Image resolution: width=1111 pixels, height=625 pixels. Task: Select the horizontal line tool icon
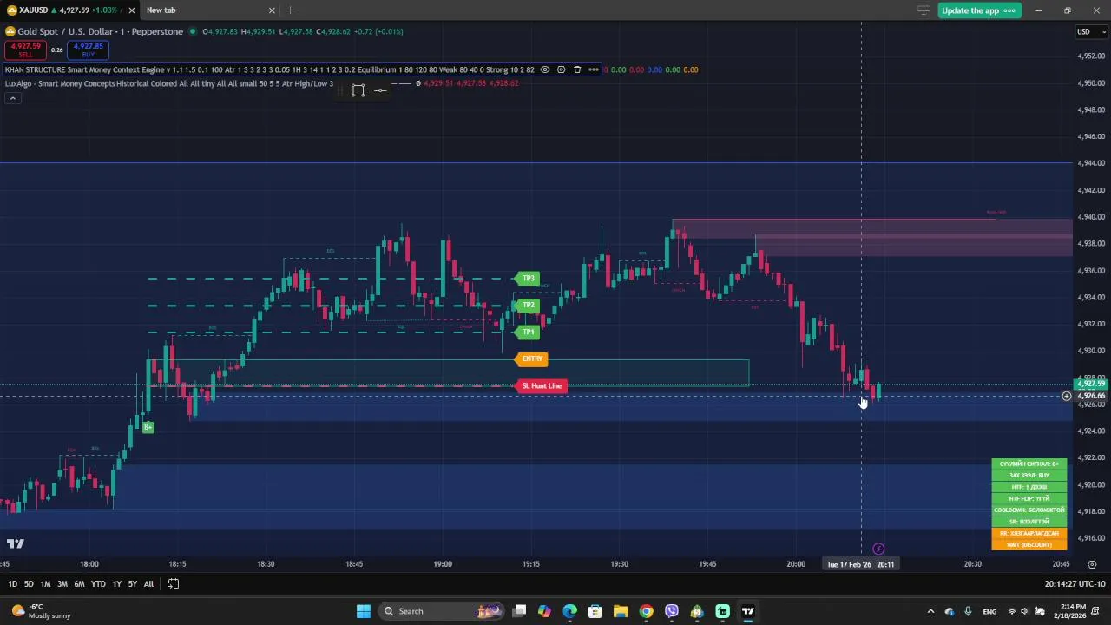click(x=380, y=90)
